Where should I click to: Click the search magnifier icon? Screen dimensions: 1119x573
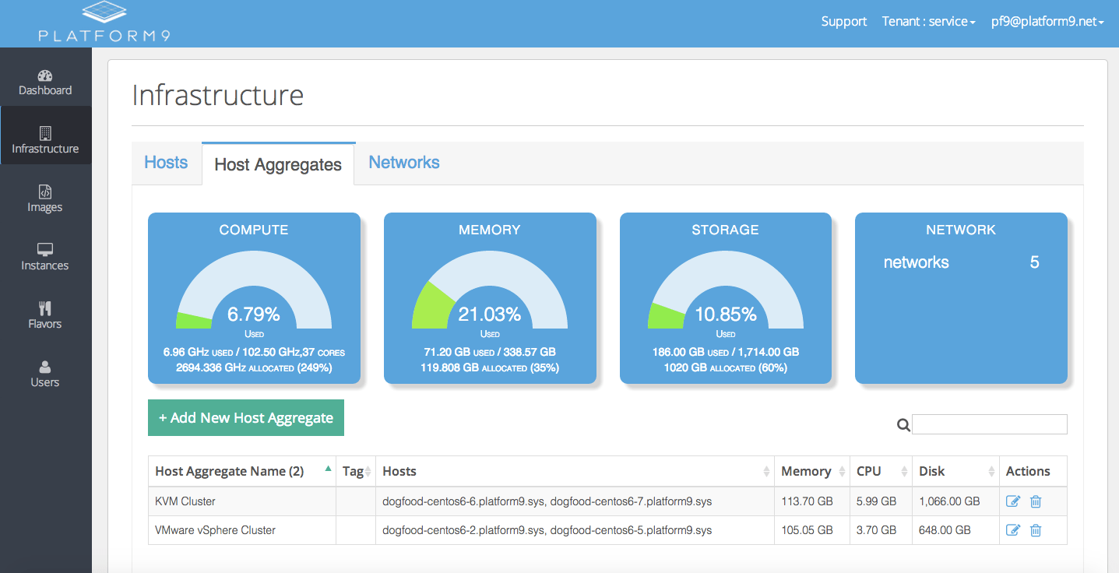[903, 425]
